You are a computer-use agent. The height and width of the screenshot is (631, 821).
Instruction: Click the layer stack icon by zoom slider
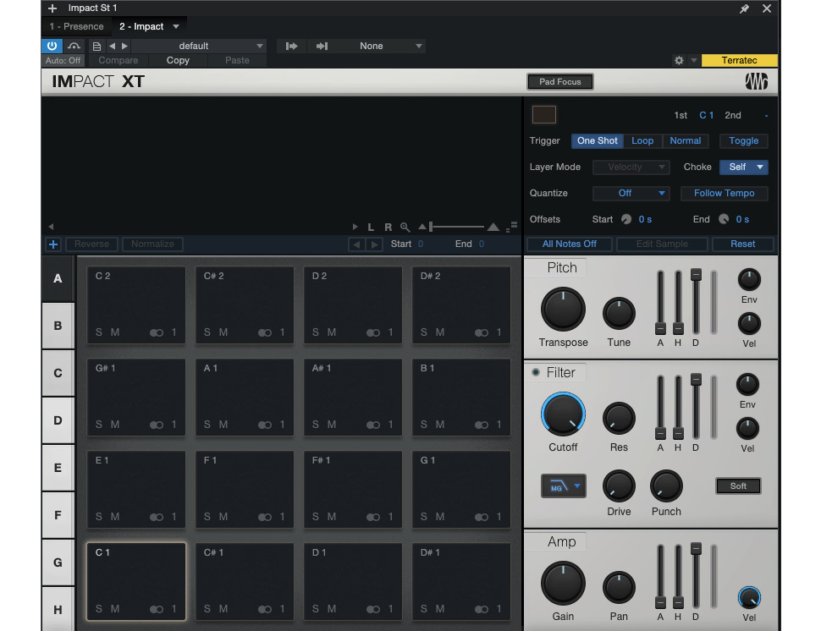coord(511,227)
